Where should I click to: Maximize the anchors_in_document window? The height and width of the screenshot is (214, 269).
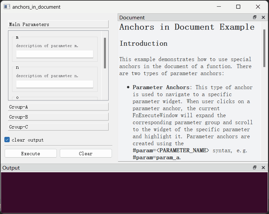[x=238, y=7]
